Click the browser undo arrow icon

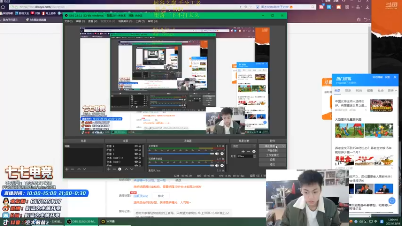click(366, 20)
